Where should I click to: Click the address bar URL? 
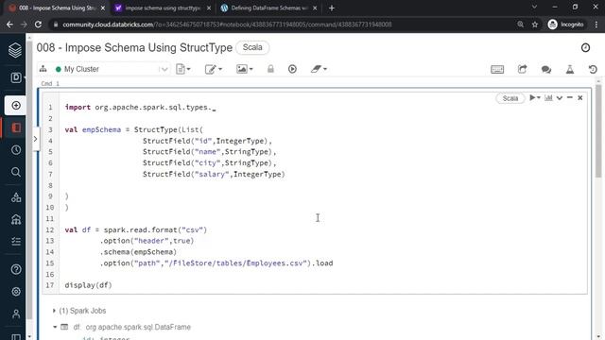[227, 25]
